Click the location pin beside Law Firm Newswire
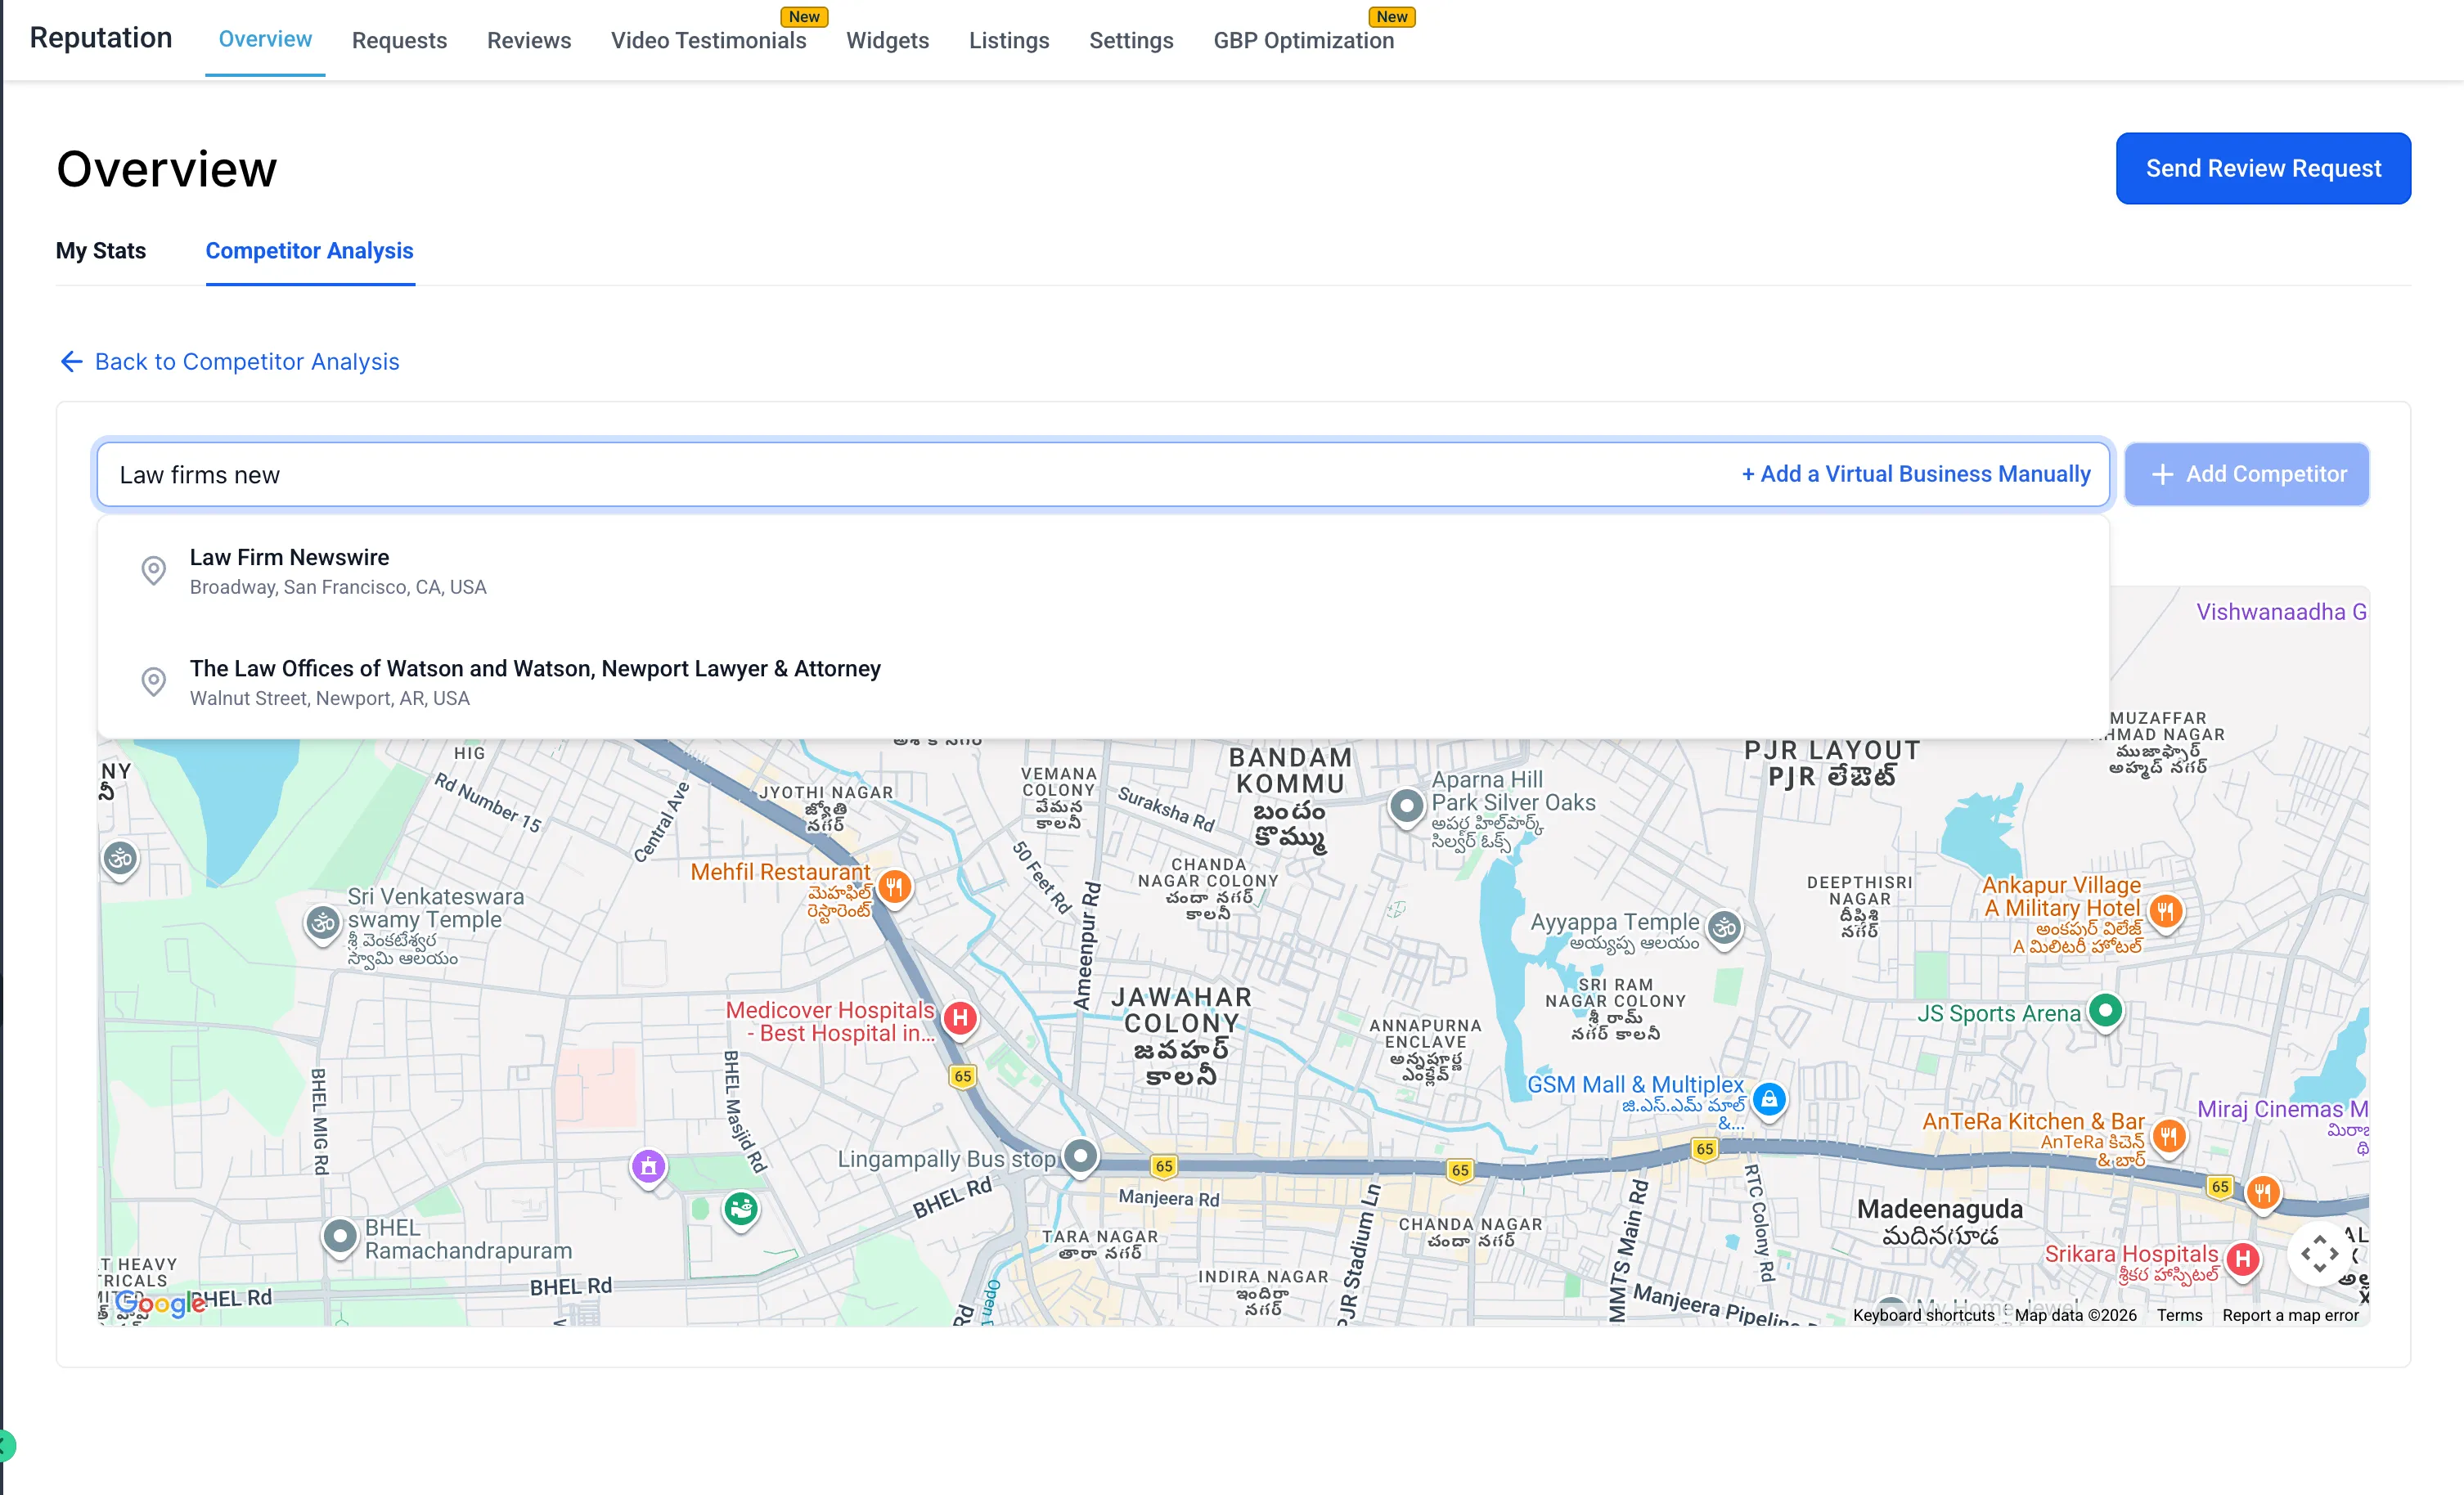The image size is (2464, 1495). 154,570
